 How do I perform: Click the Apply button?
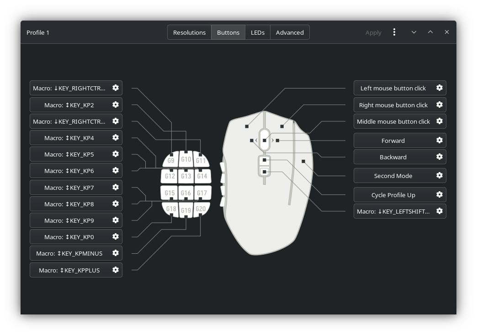click(373, 32)
